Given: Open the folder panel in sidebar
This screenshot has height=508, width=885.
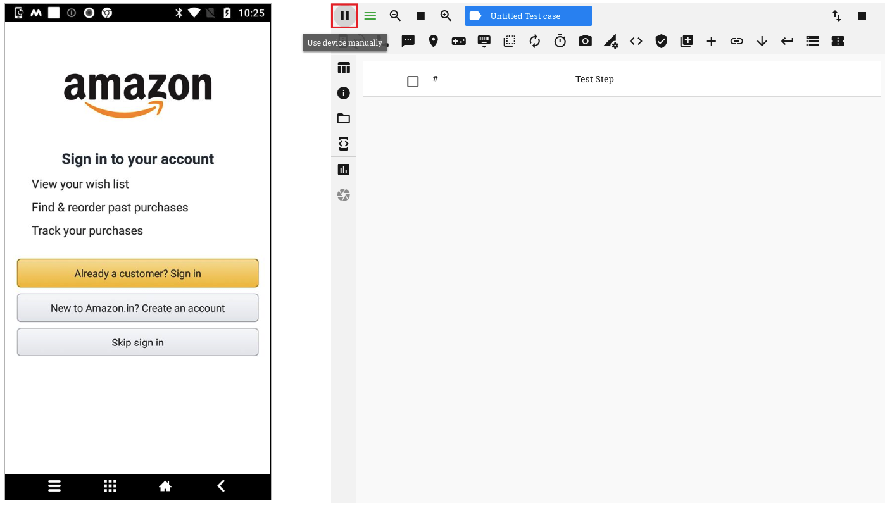Looking at the screenshot, I should [344, 118].
